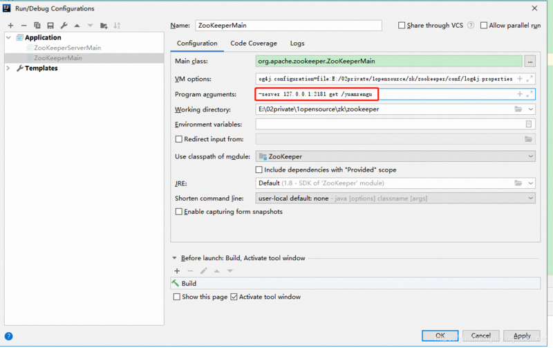Insert macro in Program arguments field

point(520,94)
